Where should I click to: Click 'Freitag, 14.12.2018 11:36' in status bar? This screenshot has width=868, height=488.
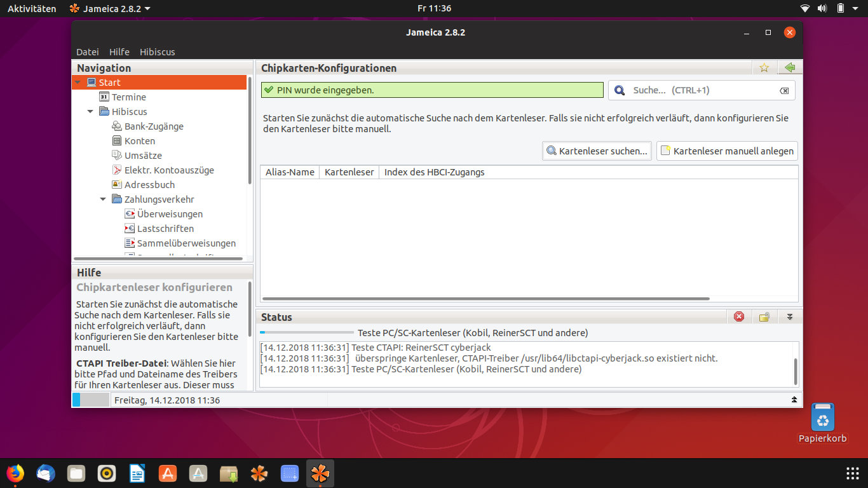[x=167, y=400]
